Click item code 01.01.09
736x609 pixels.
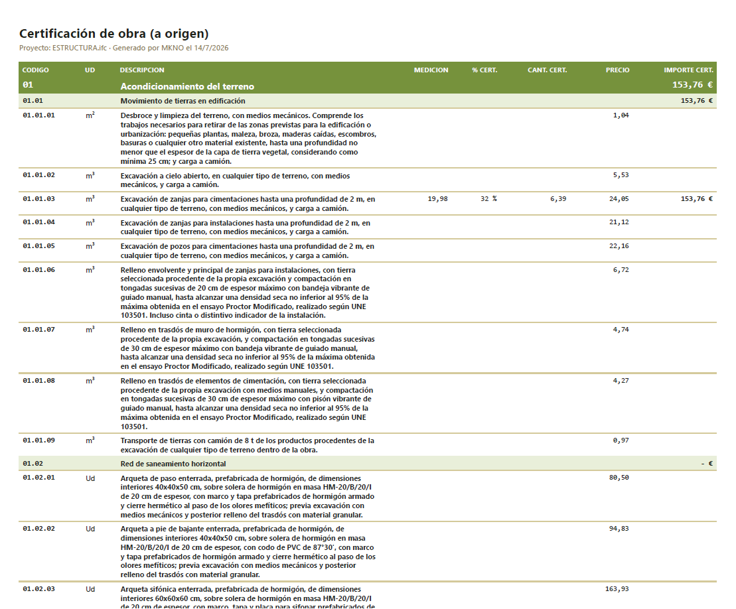(x=38, y=440)
